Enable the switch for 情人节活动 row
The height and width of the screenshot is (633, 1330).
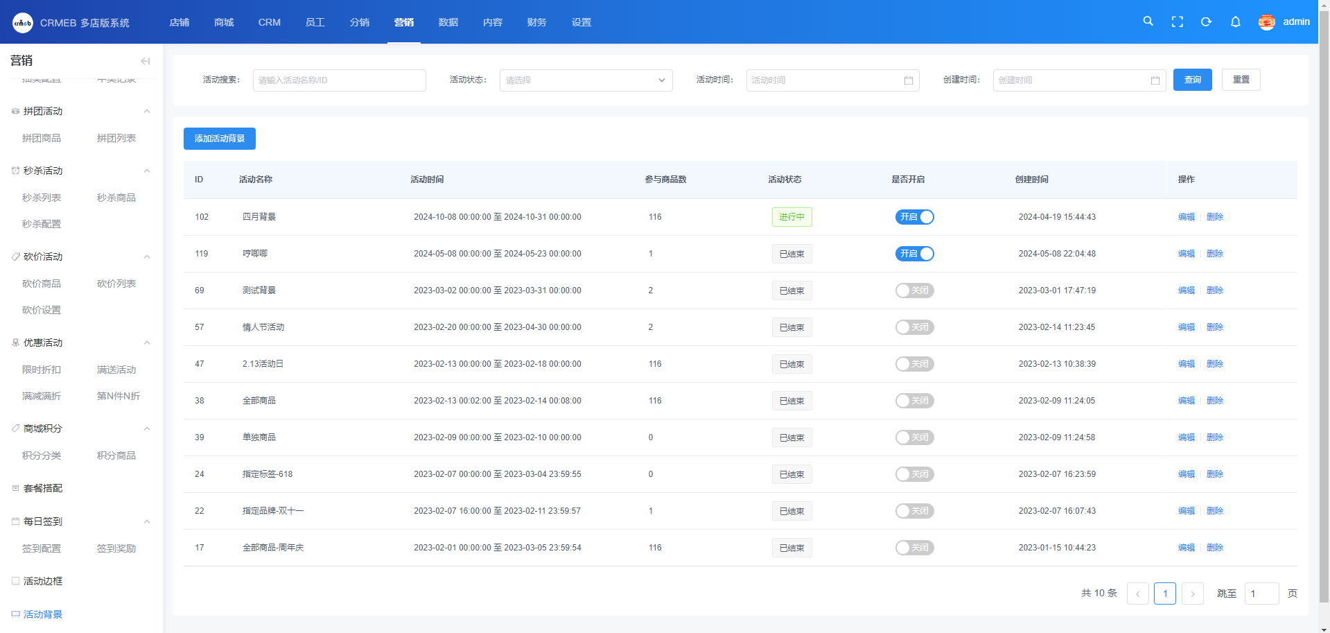pyautogui.click(x=914, y=327)
